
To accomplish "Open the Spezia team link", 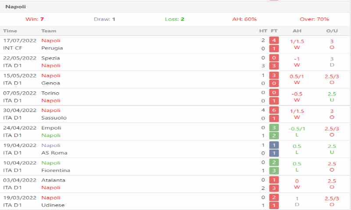I will coord(50,58).
